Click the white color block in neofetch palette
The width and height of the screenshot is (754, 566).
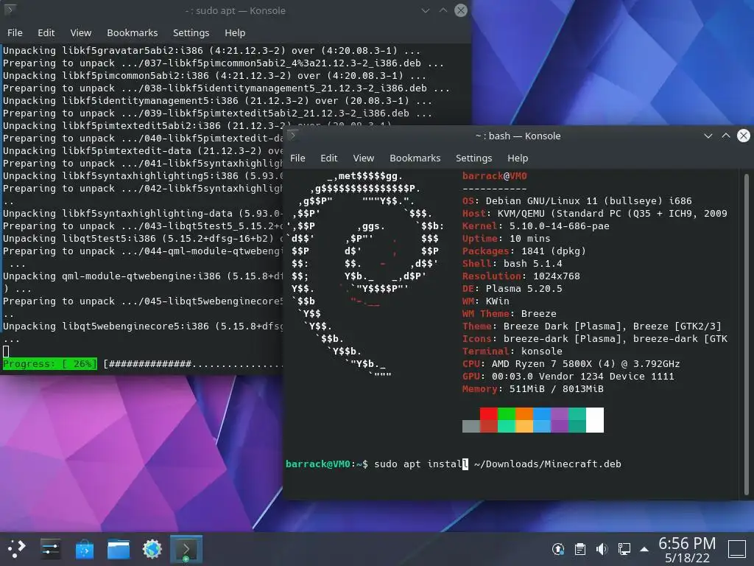(x=595, y=419)
